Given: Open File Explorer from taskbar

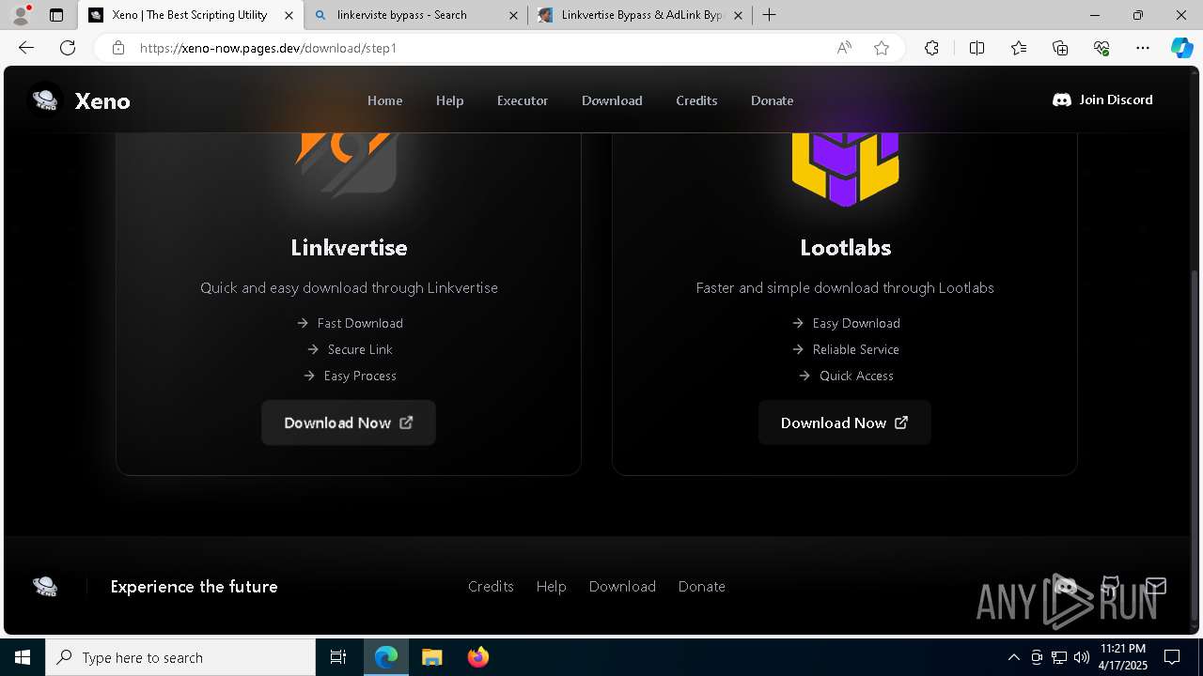Looking at the screenshot, I should pos(431,657).
